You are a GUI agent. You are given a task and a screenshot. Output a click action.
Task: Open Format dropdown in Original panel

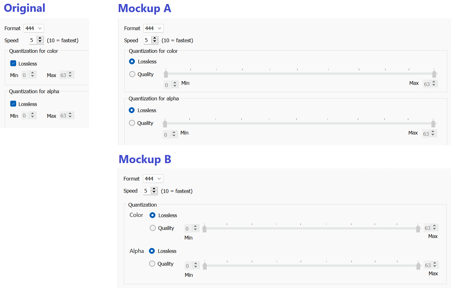click(x=34, y=28)
